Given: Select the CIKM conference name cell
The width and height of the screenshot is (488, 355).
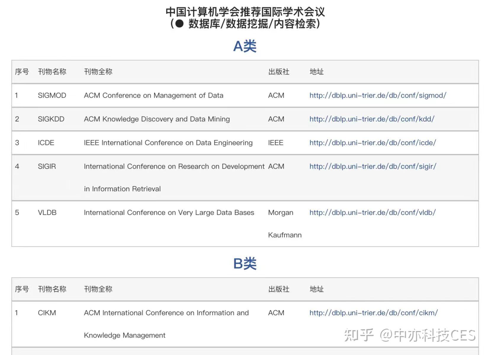Looking at the screenshot, I should coord(47,313).
